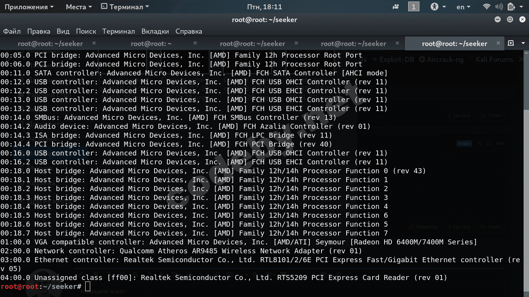The image size is (529, 297).
Task: Click the Qualcomm Atheros AR9485 network controller line
Action: 181,251
